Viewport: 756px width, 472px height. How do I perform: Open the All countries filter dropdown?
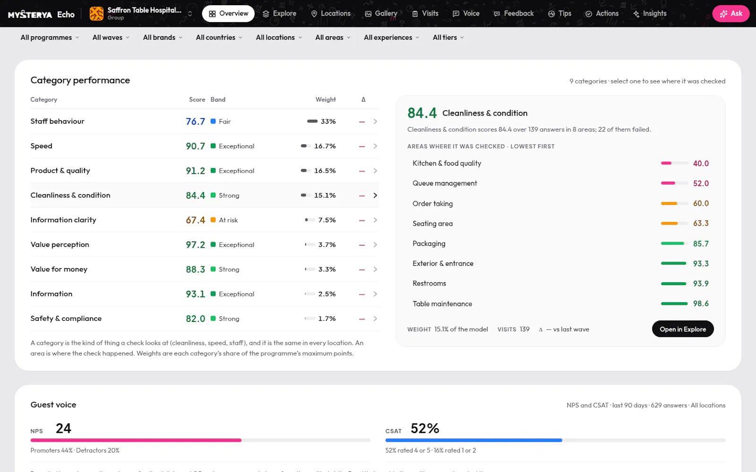pos(219,37)
